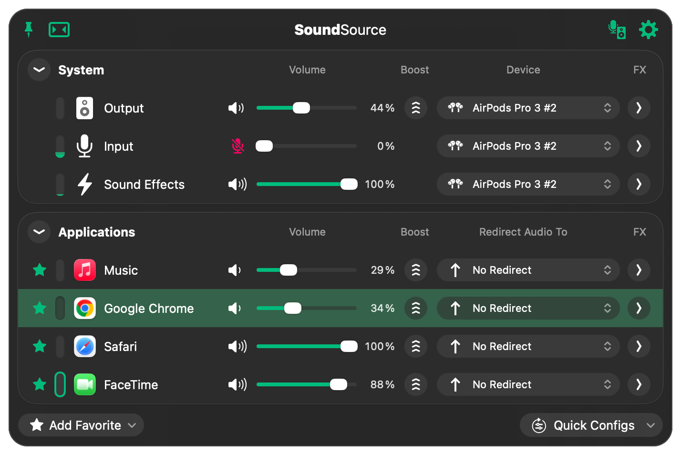Click the Input level meter

click(60, 146)
